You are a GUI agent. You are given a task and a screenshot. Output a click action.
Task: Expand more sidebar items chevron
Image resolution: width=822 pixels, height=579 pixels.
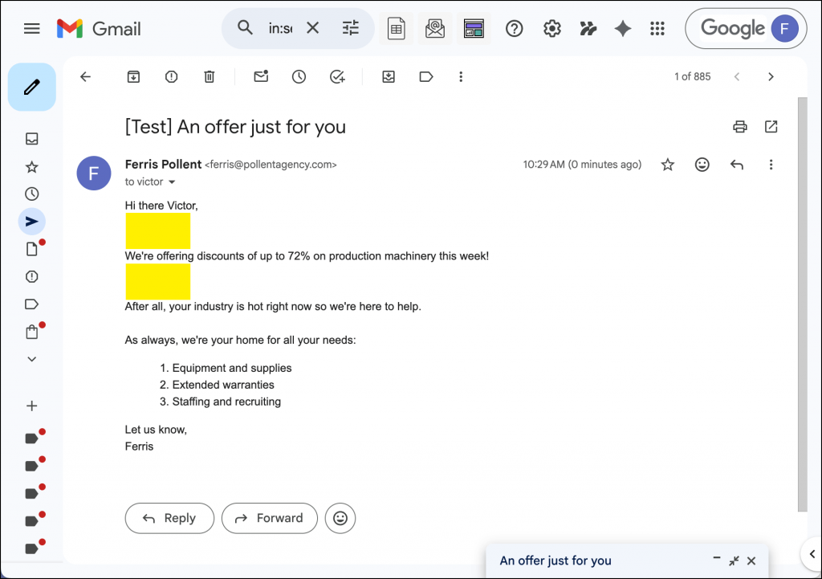[x=32, y=359]
